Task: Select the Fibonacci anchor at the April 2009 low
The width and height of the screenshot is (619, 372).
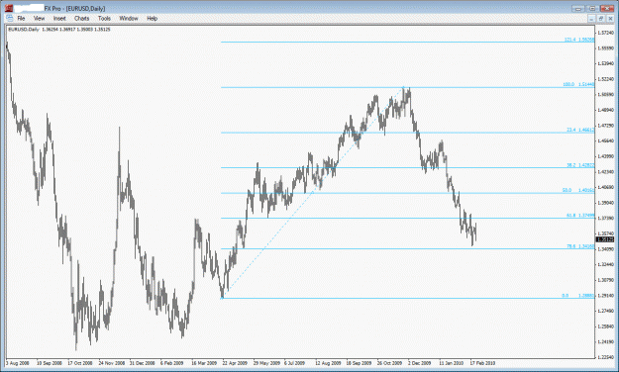Action: pos(222,298)
